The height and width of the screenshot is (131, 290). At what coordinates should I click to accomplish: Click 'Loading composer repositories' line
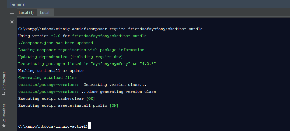[x=81, y=50]
